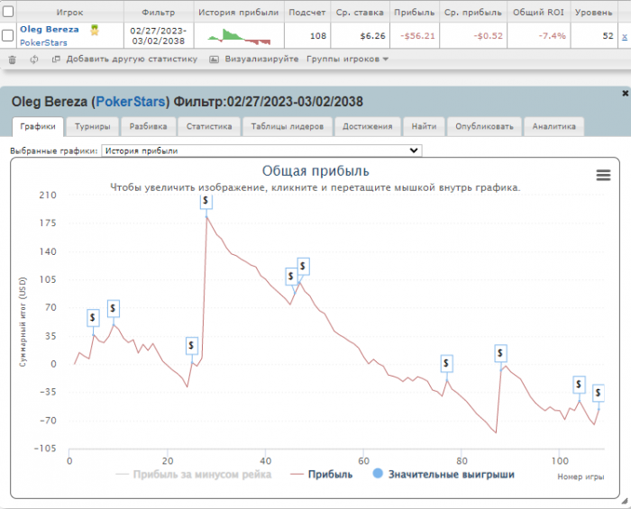Check the Oleg Bereza row checkbox
The height and width of the screenshot is (509, 631).
coord(8,35)
